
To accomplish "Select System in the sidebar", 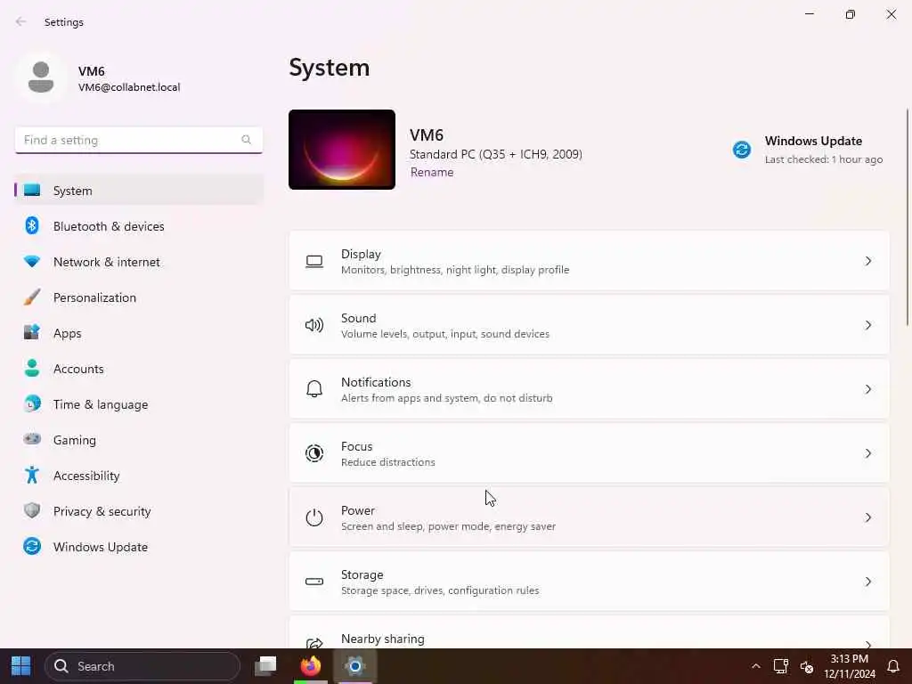I will [x=138, y=191].
